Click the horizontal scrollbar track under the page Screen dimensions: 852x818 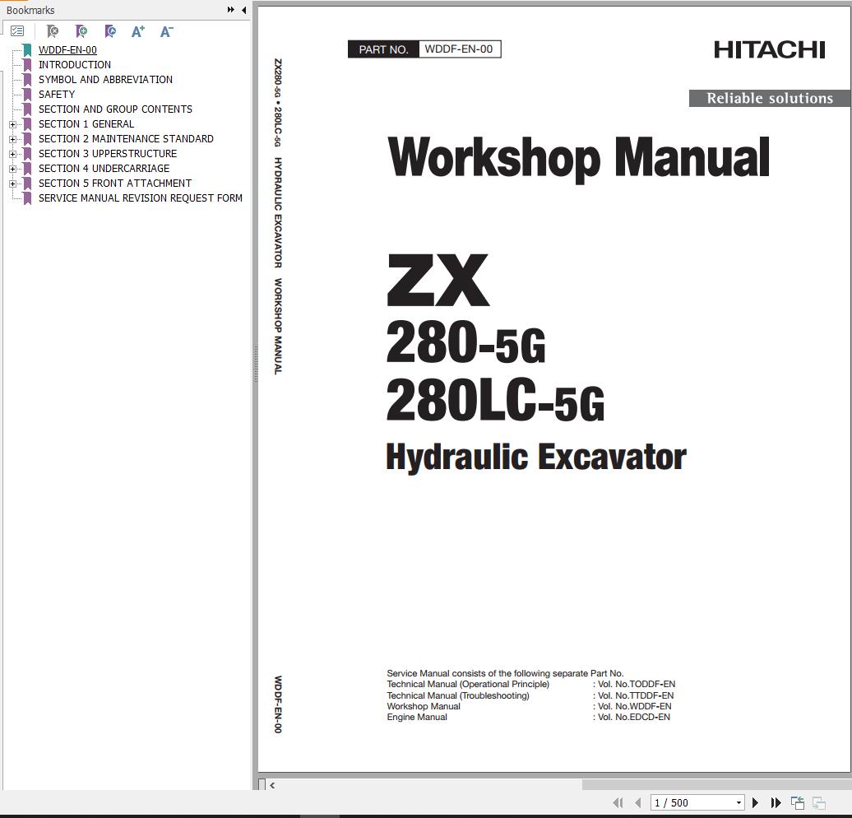tap(429, 785)
